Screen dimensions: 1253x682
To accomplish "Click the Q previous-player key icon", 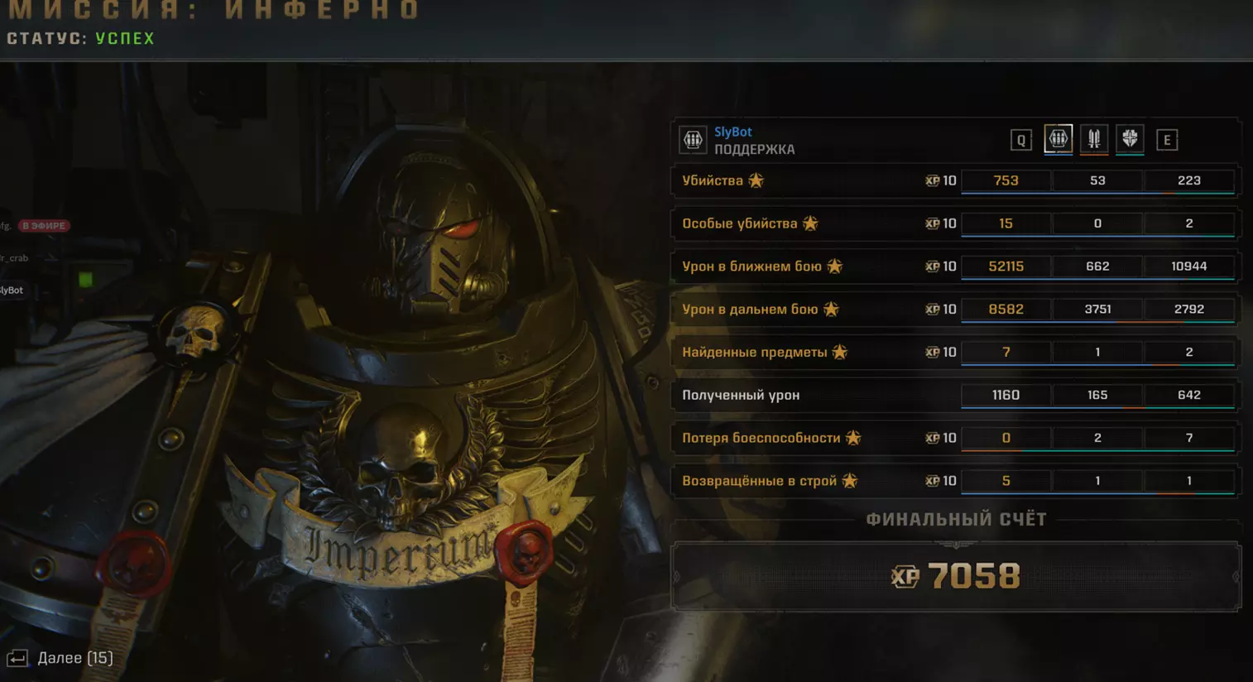I will (1021, 140).
